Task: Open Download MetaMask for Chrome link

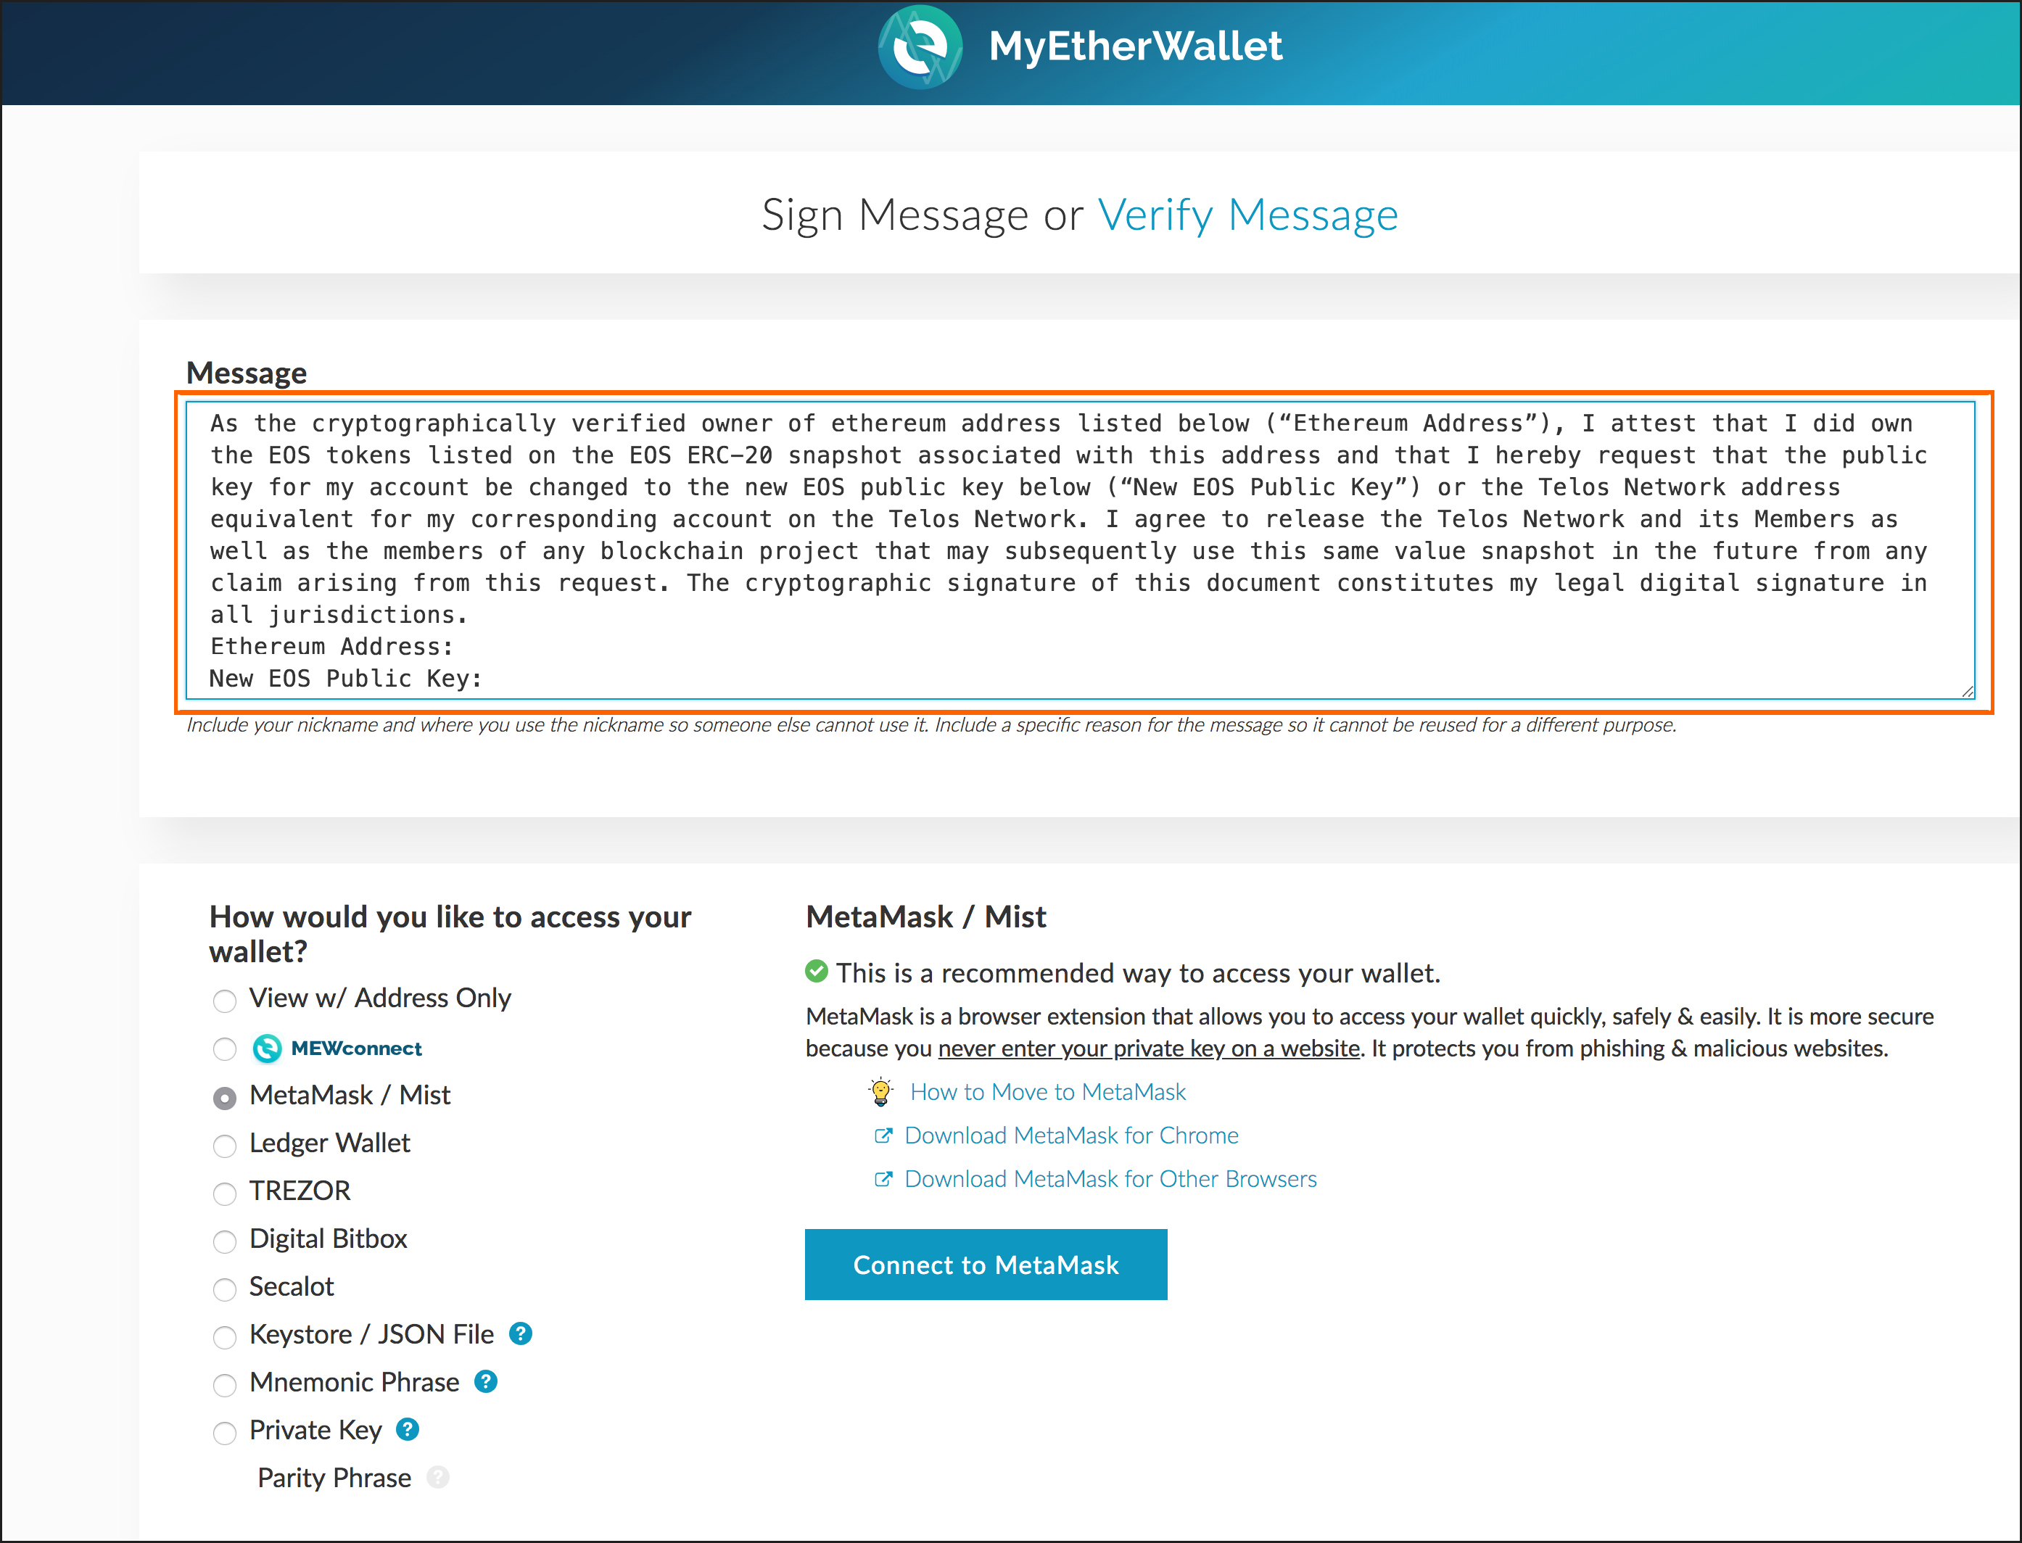Action: (1071, 1135)
